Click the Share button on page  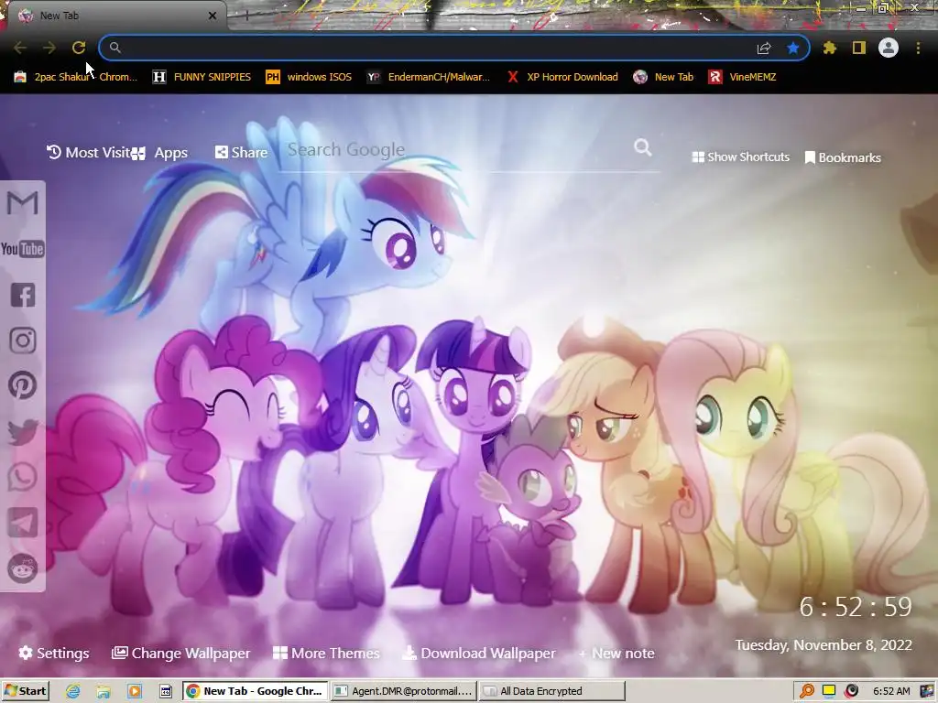tap(241, 153)
